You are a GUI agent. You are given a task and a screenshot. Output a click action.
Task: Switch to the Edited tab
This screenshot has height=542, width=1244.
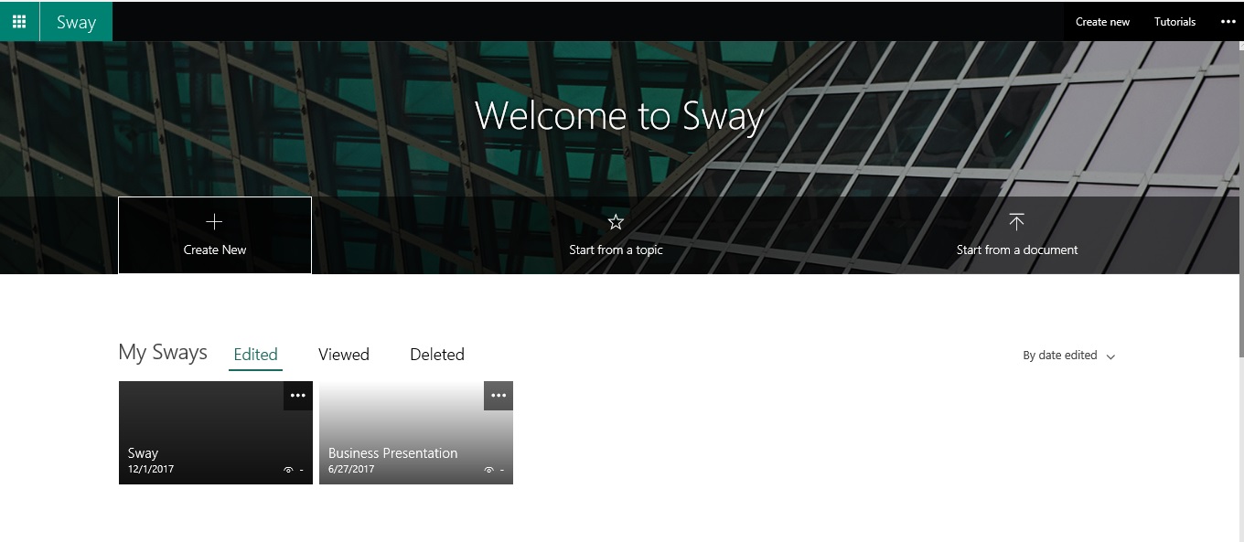tap(255, 355)
